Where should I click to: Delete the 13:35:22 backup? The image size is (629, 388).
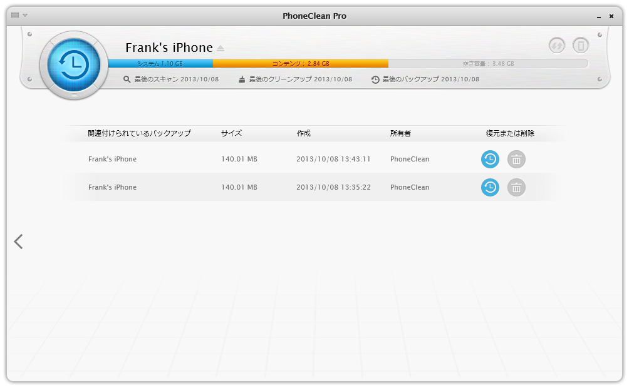click(516, 187)
